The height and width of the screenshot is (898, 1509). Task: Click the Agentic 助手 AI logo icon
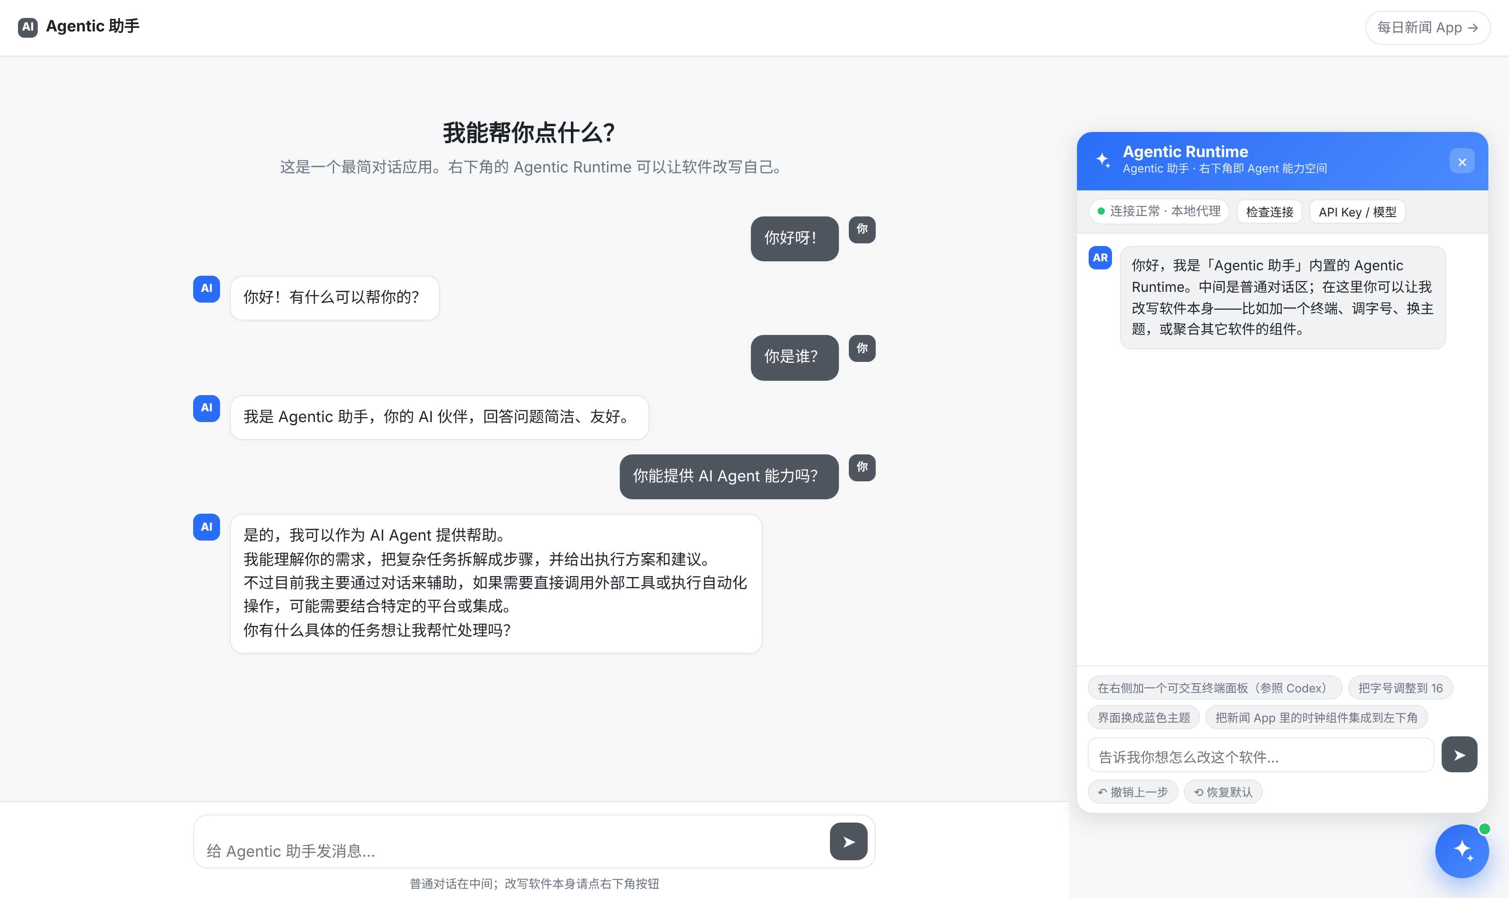(27, 27)
